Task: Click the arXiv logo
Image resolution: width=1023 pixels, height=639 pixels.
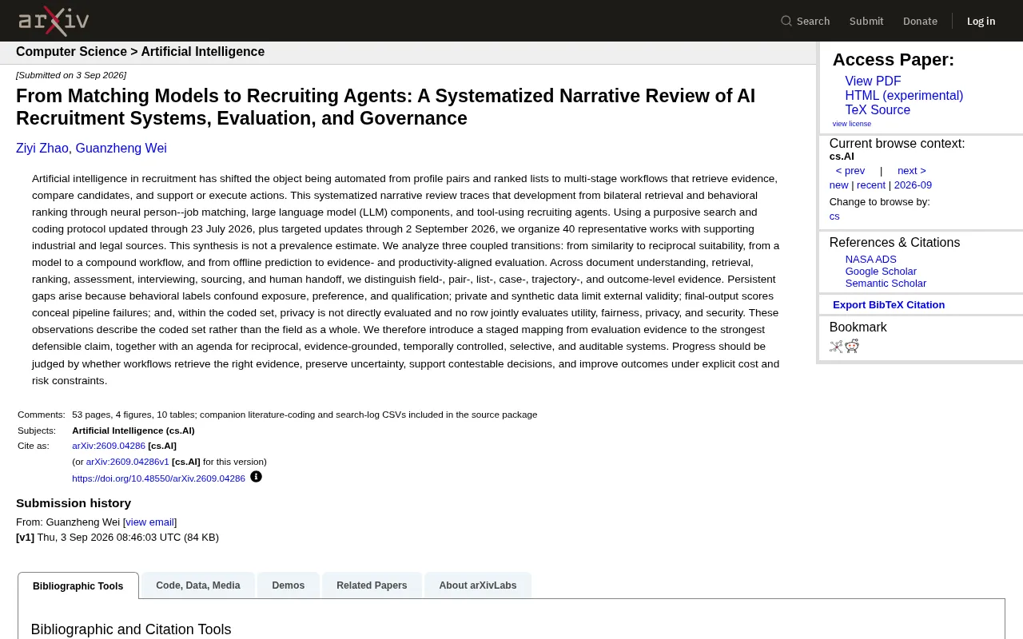Action: click(54, 21)
